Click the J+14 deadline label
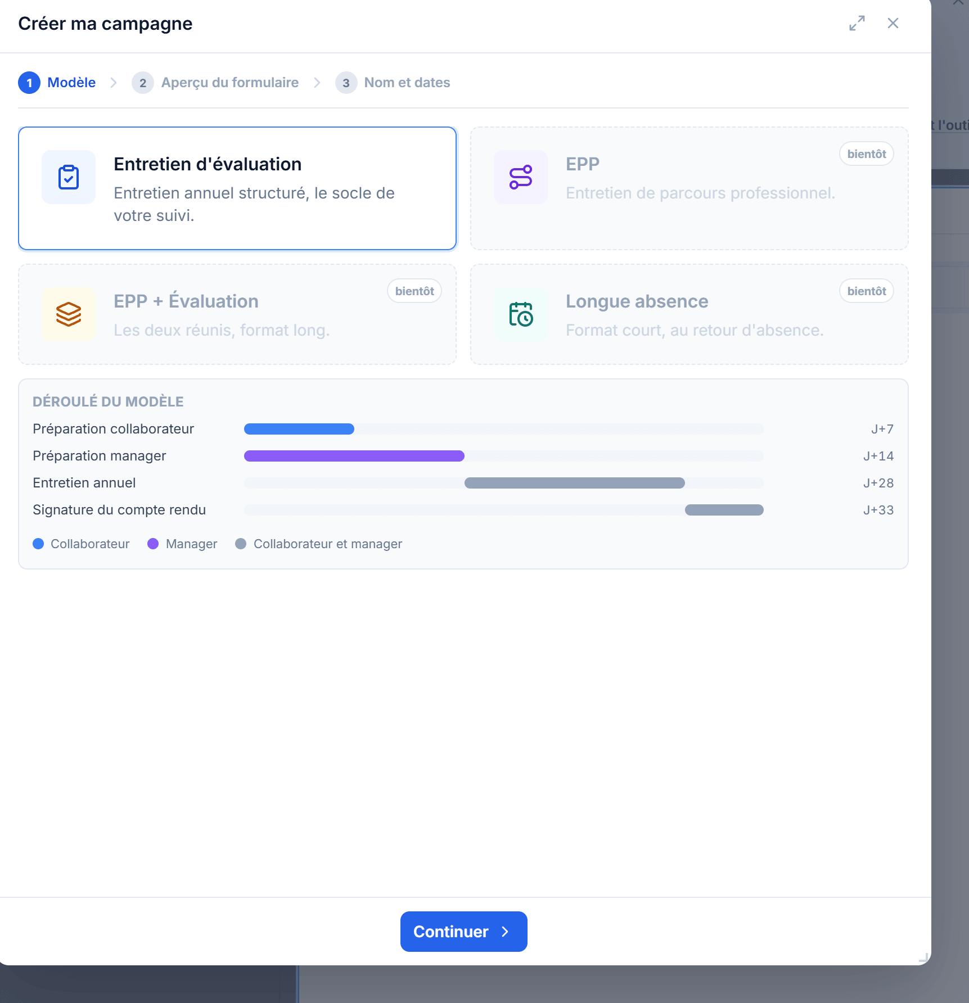 [x=878, y=456]
